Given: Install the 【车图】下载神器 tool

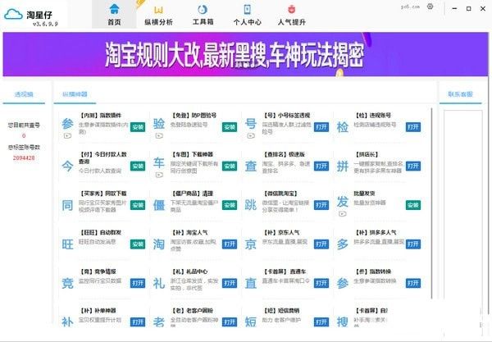Looking at the screenshot, I should [230, 166].
